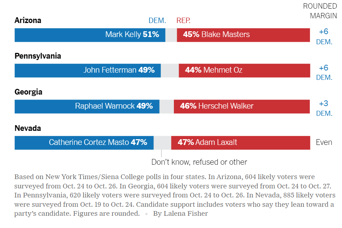342x228 pixels.
Task: Click Arizona's +6 DEM. margin
Action: [x=324, y=36]
